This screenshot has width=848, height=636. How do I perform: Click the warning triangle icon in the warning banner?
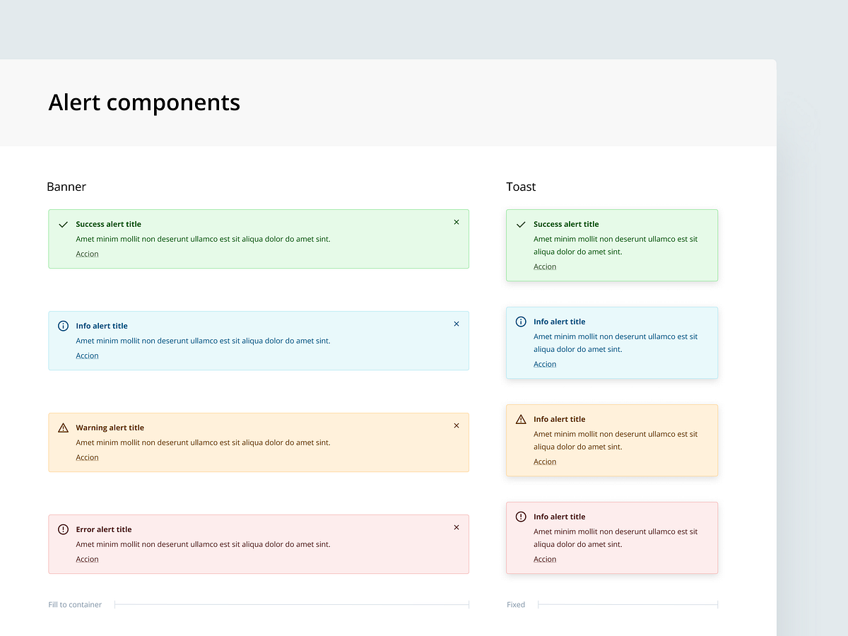63,428
